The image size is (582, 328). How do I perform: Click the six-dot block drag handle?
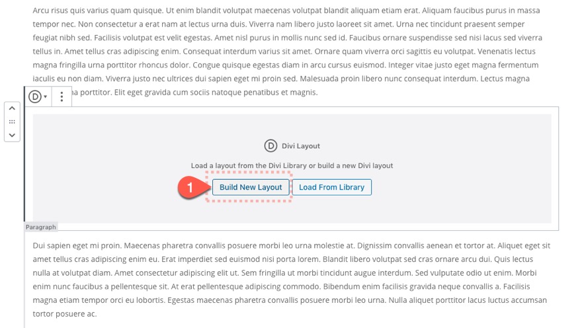12,122
